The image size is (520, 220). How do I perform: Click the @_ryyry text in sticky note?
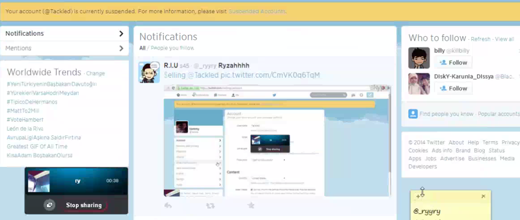click(x=427, y=211)
